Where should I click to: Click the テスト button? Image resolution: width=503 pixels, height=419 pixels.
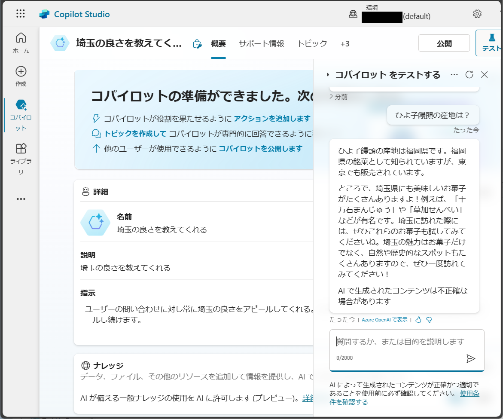tap(489, 43)
